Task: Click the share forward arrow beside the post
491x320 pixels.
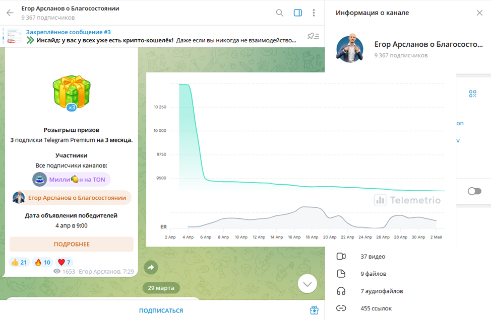Action: (151, 268)
